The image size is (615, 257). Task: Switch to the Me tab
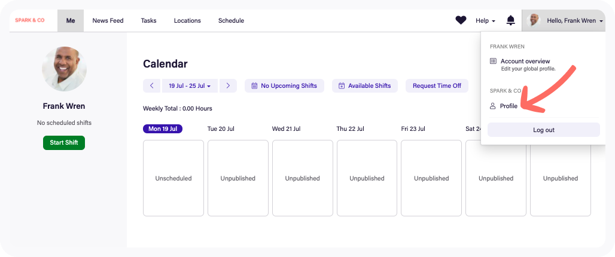tap(71, 21)
